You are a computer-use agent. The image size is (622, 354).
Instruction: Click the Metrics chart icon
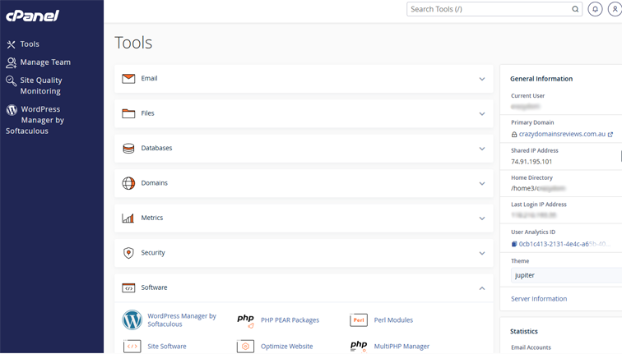coord(128,218)
